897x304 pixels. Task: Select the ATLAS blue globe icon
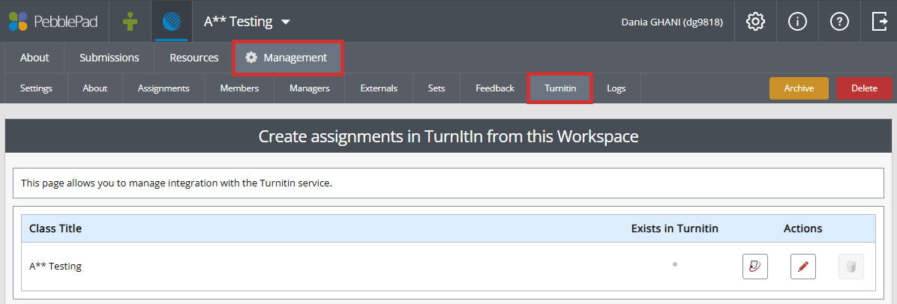pos(172,22)
